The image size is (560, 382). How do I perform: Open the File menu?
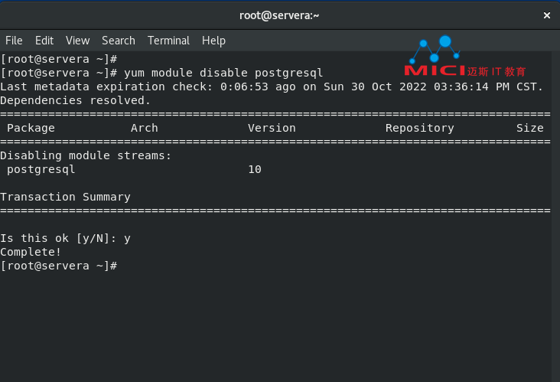pos(14,41)
